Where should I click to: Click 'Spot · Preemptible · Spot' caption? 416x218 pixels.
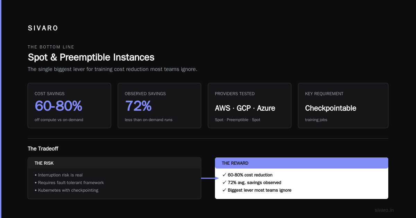coord(237,120)
